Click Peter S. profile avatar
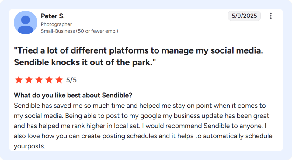292x160 pixels. [x=26, y=23]
